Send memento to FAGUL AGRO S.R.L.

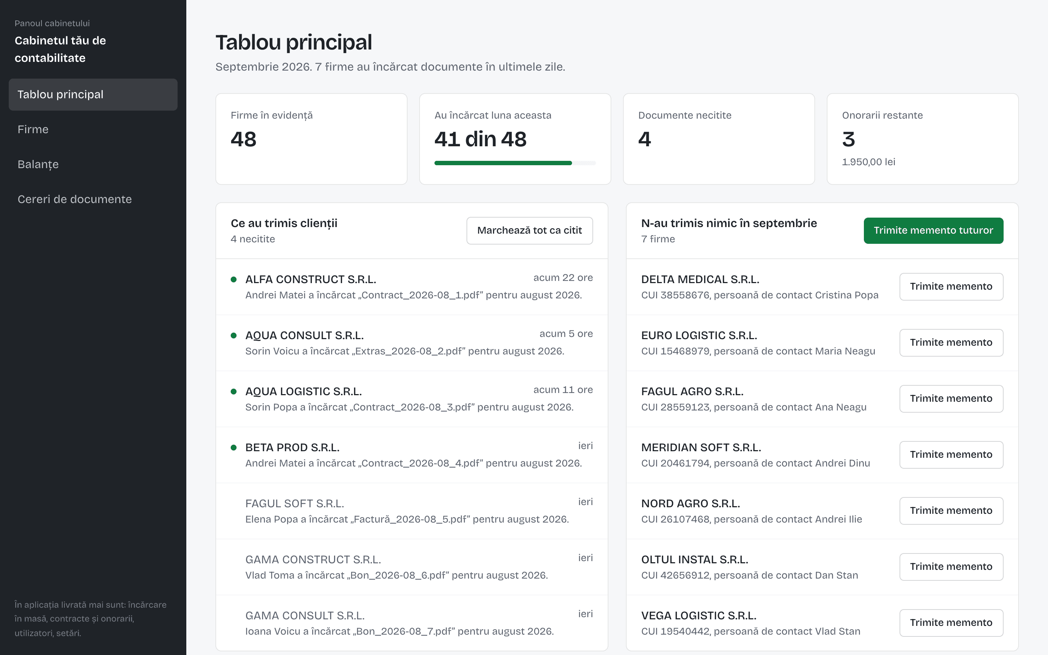click(951, 398)
